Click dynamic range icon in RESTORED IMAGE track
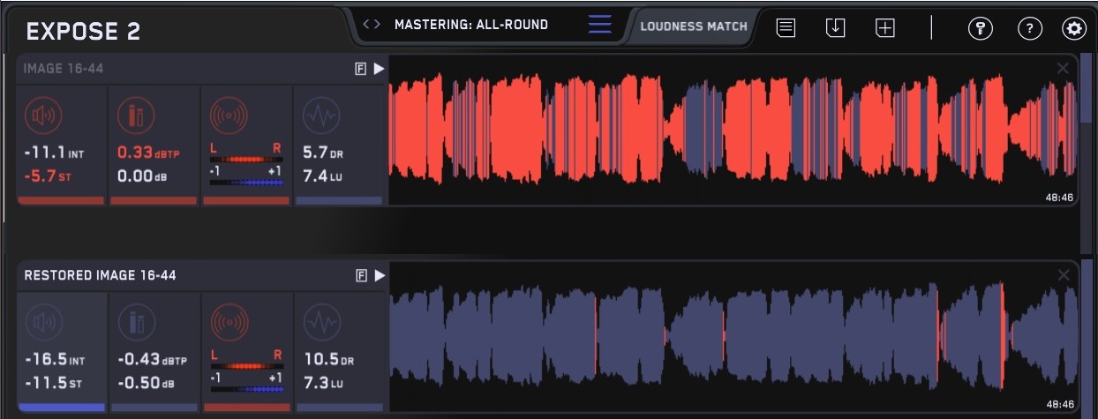1098x419 pixels. tap(320, 322)
